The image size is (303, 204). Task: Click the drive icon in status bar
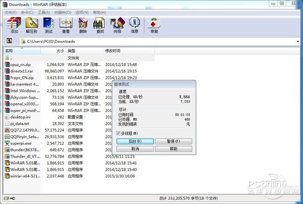[7, 198]
